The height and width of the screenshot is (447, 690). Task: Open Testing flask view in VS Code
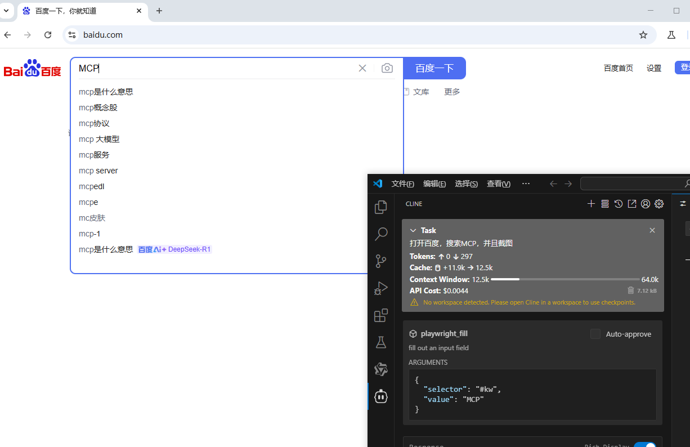click(x=381, y=342)
